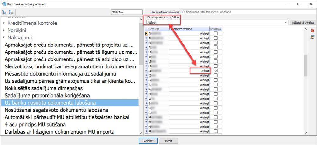Click the parameter tree scrollbar thumb
This screenshot has height=145, width=317.
pyautogui.click(x=141, y=43)
